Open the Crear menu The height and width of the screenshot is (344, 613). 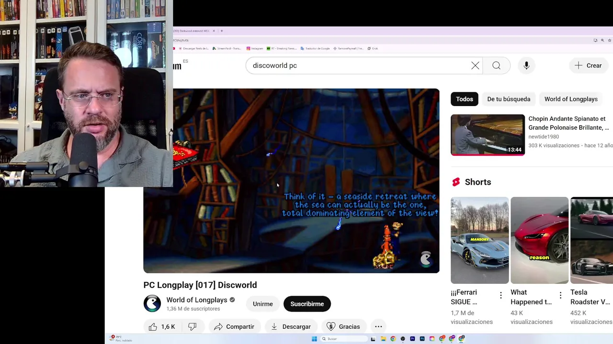coord(588,65)
